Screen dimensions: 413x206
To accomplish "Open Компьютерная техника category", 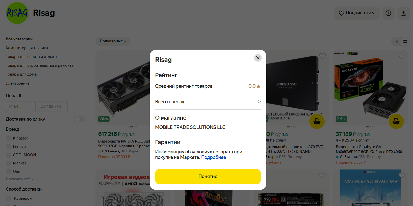I will point(27,48).
